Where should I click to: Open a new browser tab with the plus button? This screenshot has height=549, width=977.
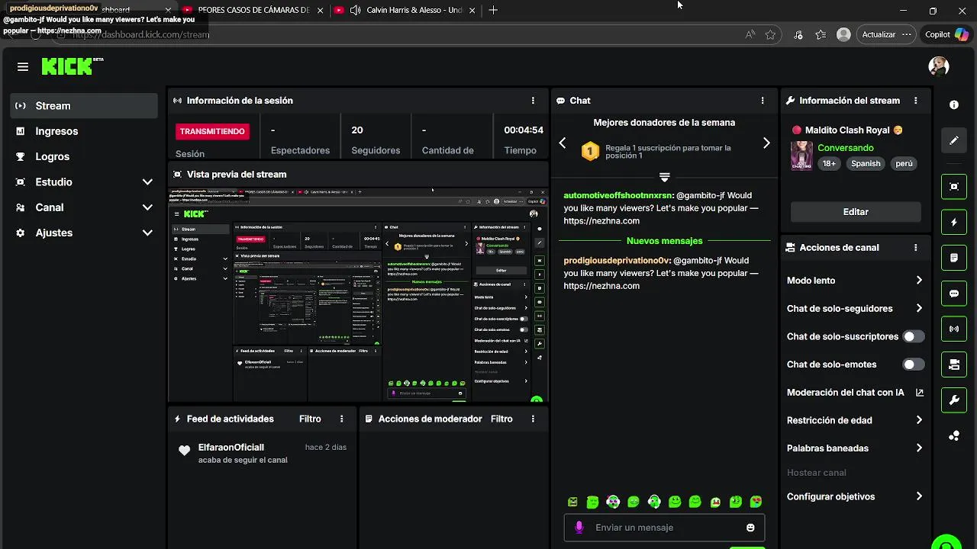click(493, 11)
